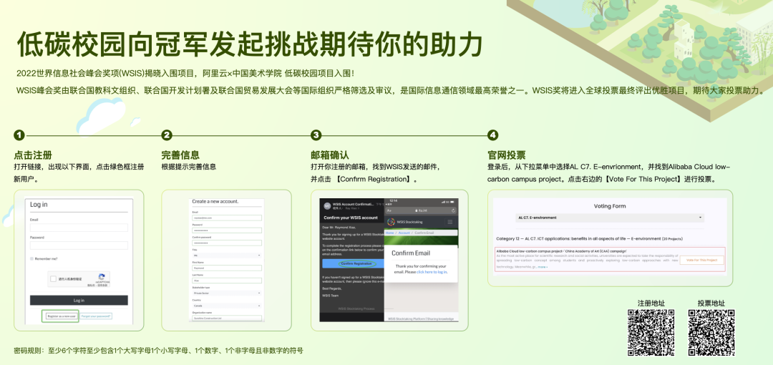Check the reCAPTCHA verification box
The height and width of the screenshot is (365, 773).
coord(54,279)
